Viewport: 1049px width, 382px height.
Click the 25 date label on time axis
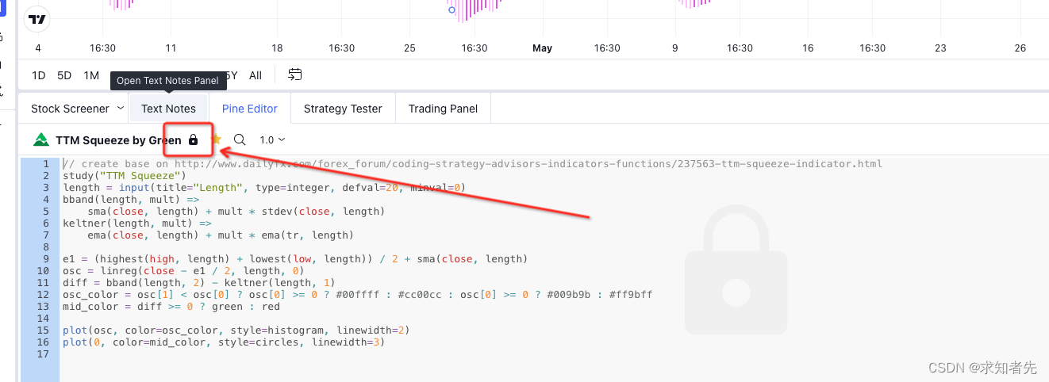point(409,48)
